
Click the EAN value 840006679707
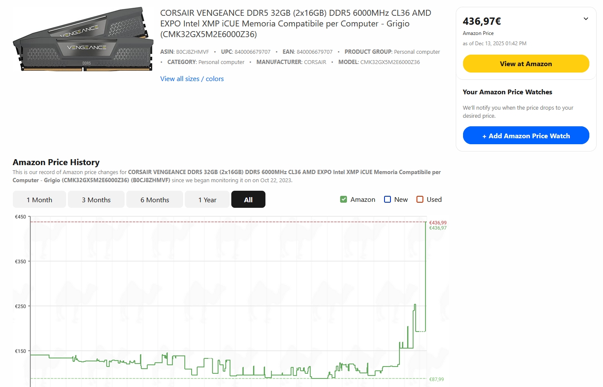pos(315,52)
